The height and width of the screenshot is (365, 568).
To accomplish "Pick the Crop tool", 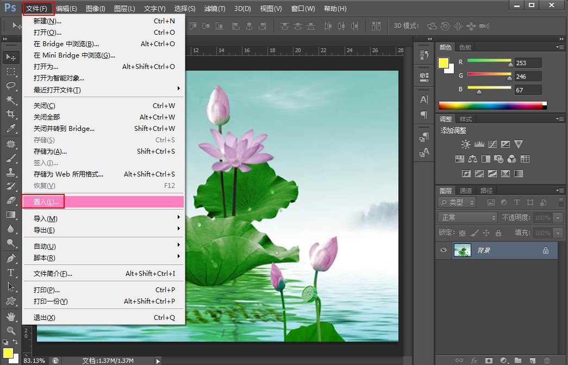I will point(10,114).
